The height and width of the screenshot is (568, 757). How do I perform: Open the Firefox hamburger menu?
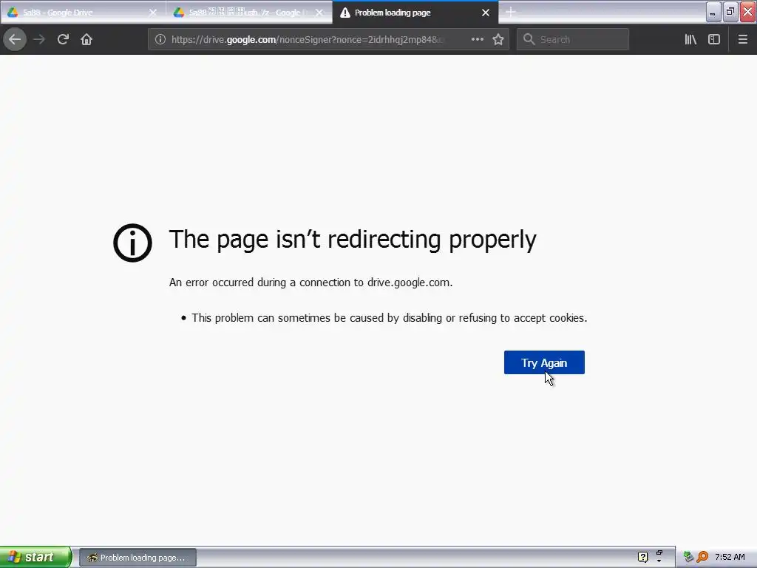(x=742, y=40)
